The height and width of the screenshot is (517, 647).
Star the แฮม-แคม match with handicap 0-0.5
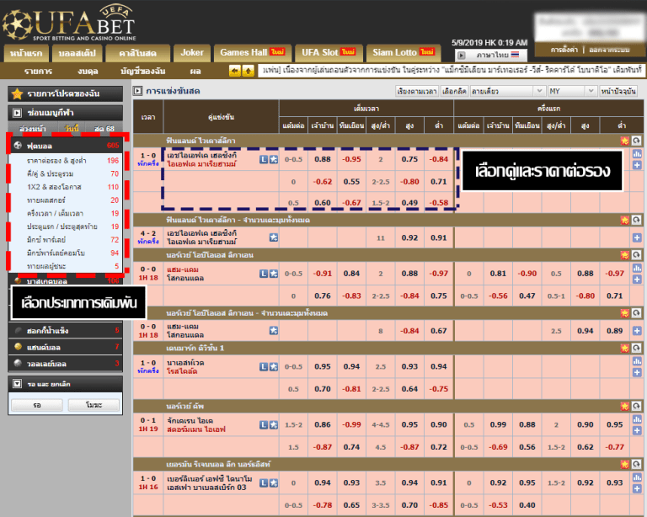274,274
